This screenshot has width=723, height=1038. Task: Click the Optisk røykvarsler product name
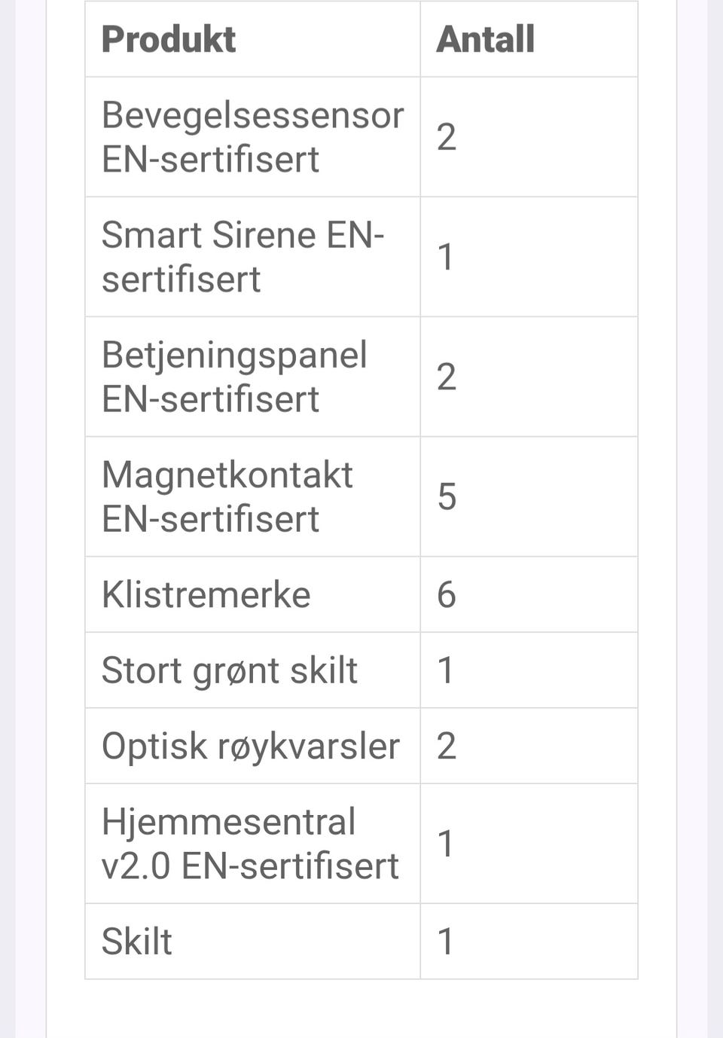point(250,746)
